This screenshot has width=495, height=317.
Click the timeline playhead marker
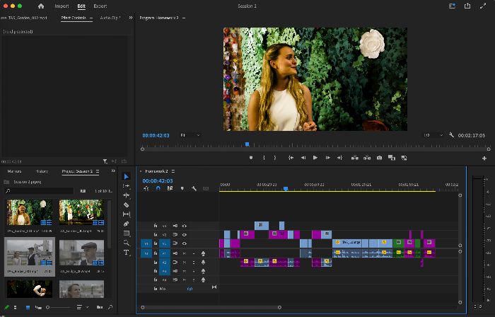[286, 188]
